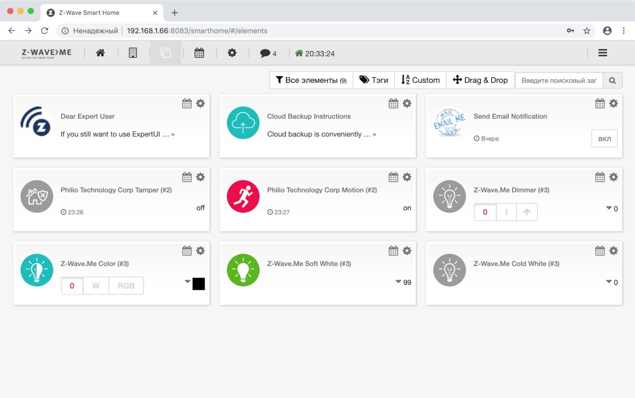The height and width of the screenshot is (398, 635).
Task: Open the hamburger main menu
Action: coord(602,53)
